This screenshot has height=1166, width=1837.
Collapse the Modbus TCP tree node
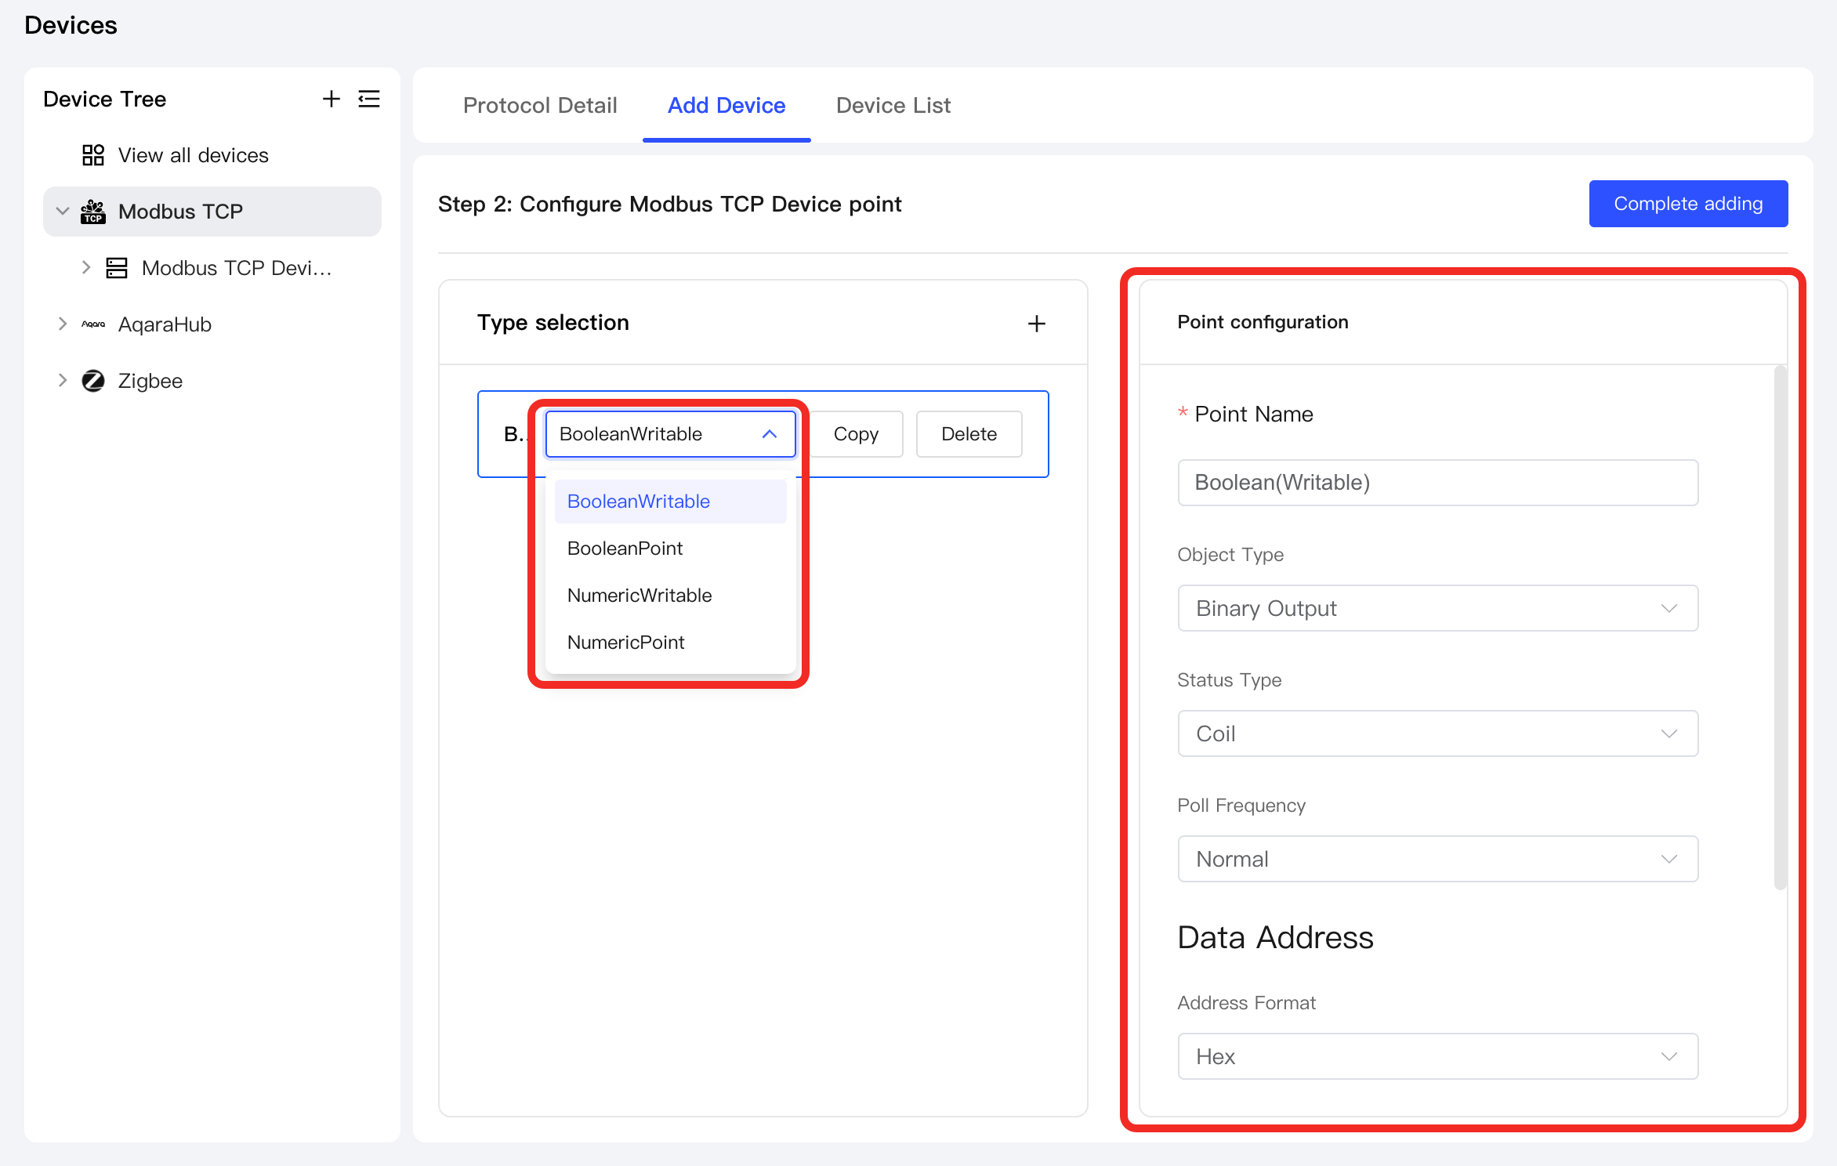click(63, 212)
